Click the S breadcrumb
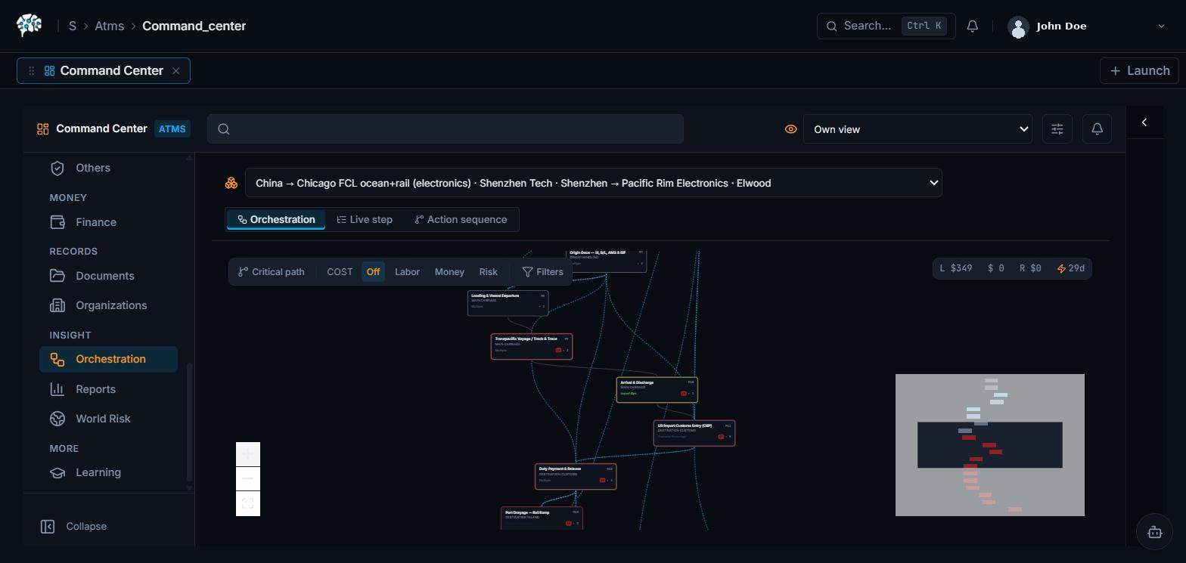The image size is (1186, 563). (x=73, y=26)
